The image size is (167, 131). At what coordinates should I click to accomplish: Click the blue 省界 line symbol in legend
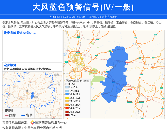point(23,115)
